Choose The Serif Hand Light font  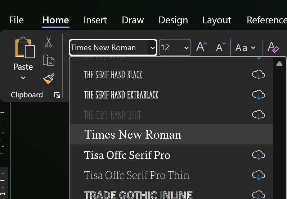coord(172,115)
